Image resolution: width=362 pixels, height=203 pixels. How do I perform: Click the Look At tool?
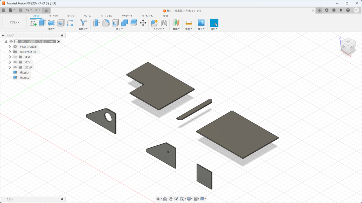point(165,199)
